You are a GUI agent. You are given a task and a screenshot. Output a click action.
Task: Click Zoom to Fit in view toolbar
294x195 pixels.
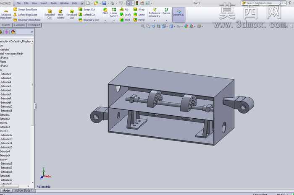pos(143,26)
